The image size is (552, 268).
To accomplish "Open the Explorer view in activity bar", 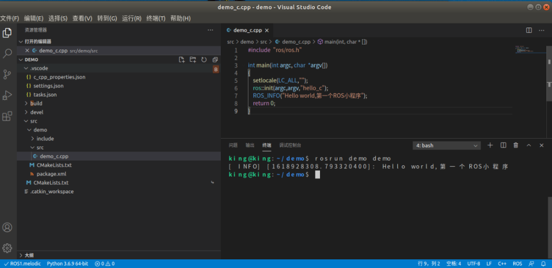I will tap(7, 33).
